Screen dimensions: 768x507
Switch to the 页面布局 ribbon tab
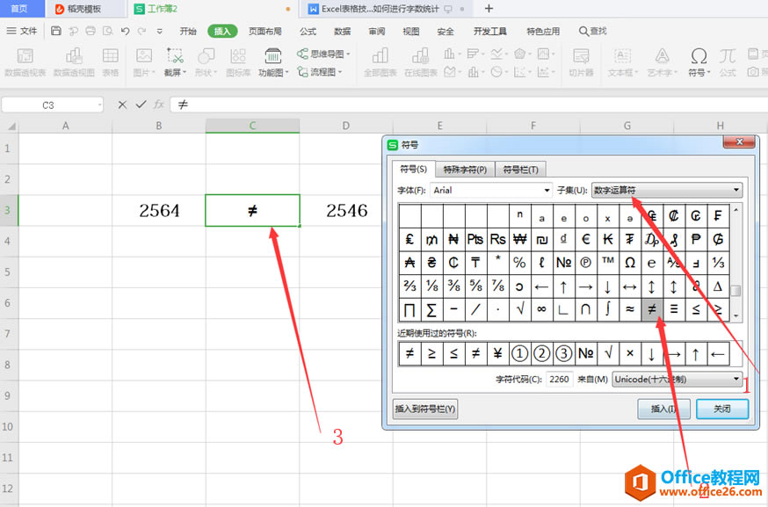pyautogui.click(x=265, y=31)
